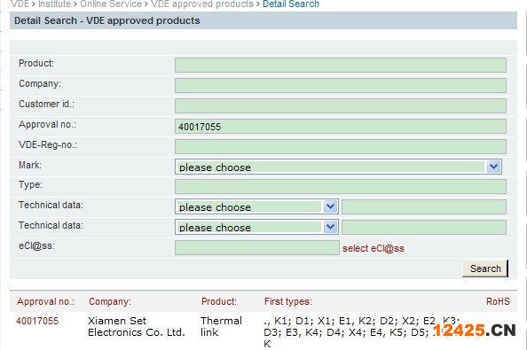Screen dimensions: 527x350
Task: Focus the Company input field
Action: pos(341,86)
